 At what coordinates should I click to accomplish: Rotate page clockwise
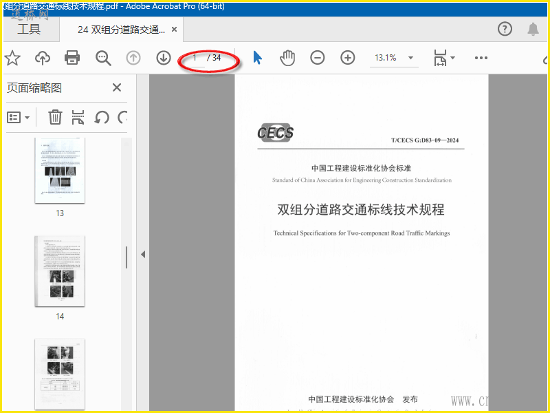[x=123, y=117]
